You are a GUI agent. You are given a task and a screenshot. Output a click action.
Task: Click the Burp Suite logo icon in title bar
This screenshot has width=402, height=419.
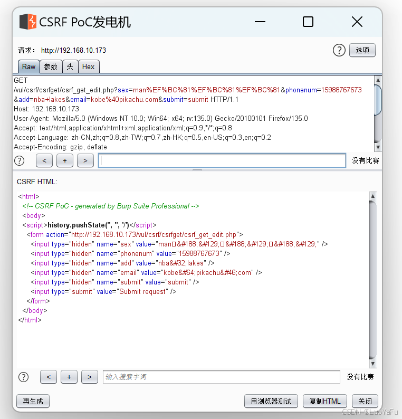(28, 22)
